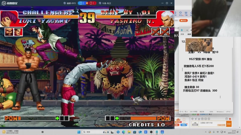Click the microphone icon in system tray
The height and width of the screenshot is (135, 241).
pos(214,132)
